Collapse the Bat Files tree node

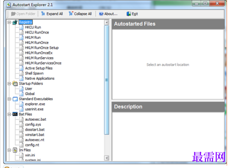(9, 114)
